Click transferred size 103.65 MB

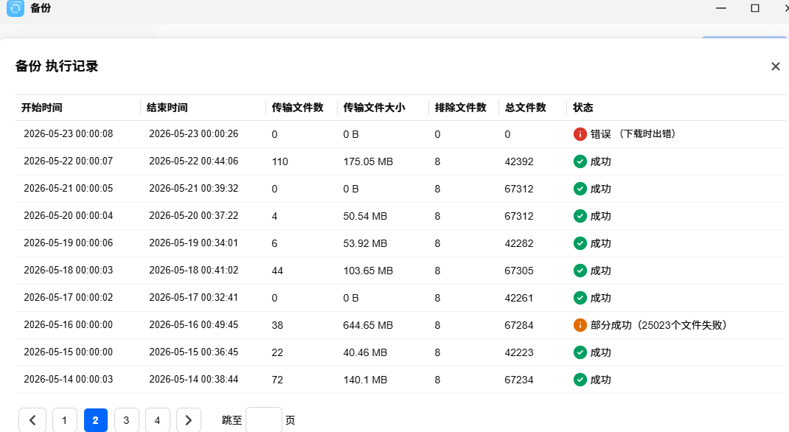pyautogui.click(x=368, y=271)
